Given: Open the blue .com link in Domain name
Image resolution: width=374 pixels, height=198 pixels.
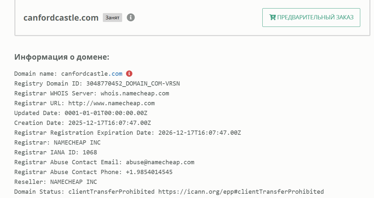Looking at the screenshot, I should pyautogui.click(x=116, y=74).
